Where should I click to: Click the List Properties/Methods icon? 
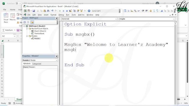125,11
